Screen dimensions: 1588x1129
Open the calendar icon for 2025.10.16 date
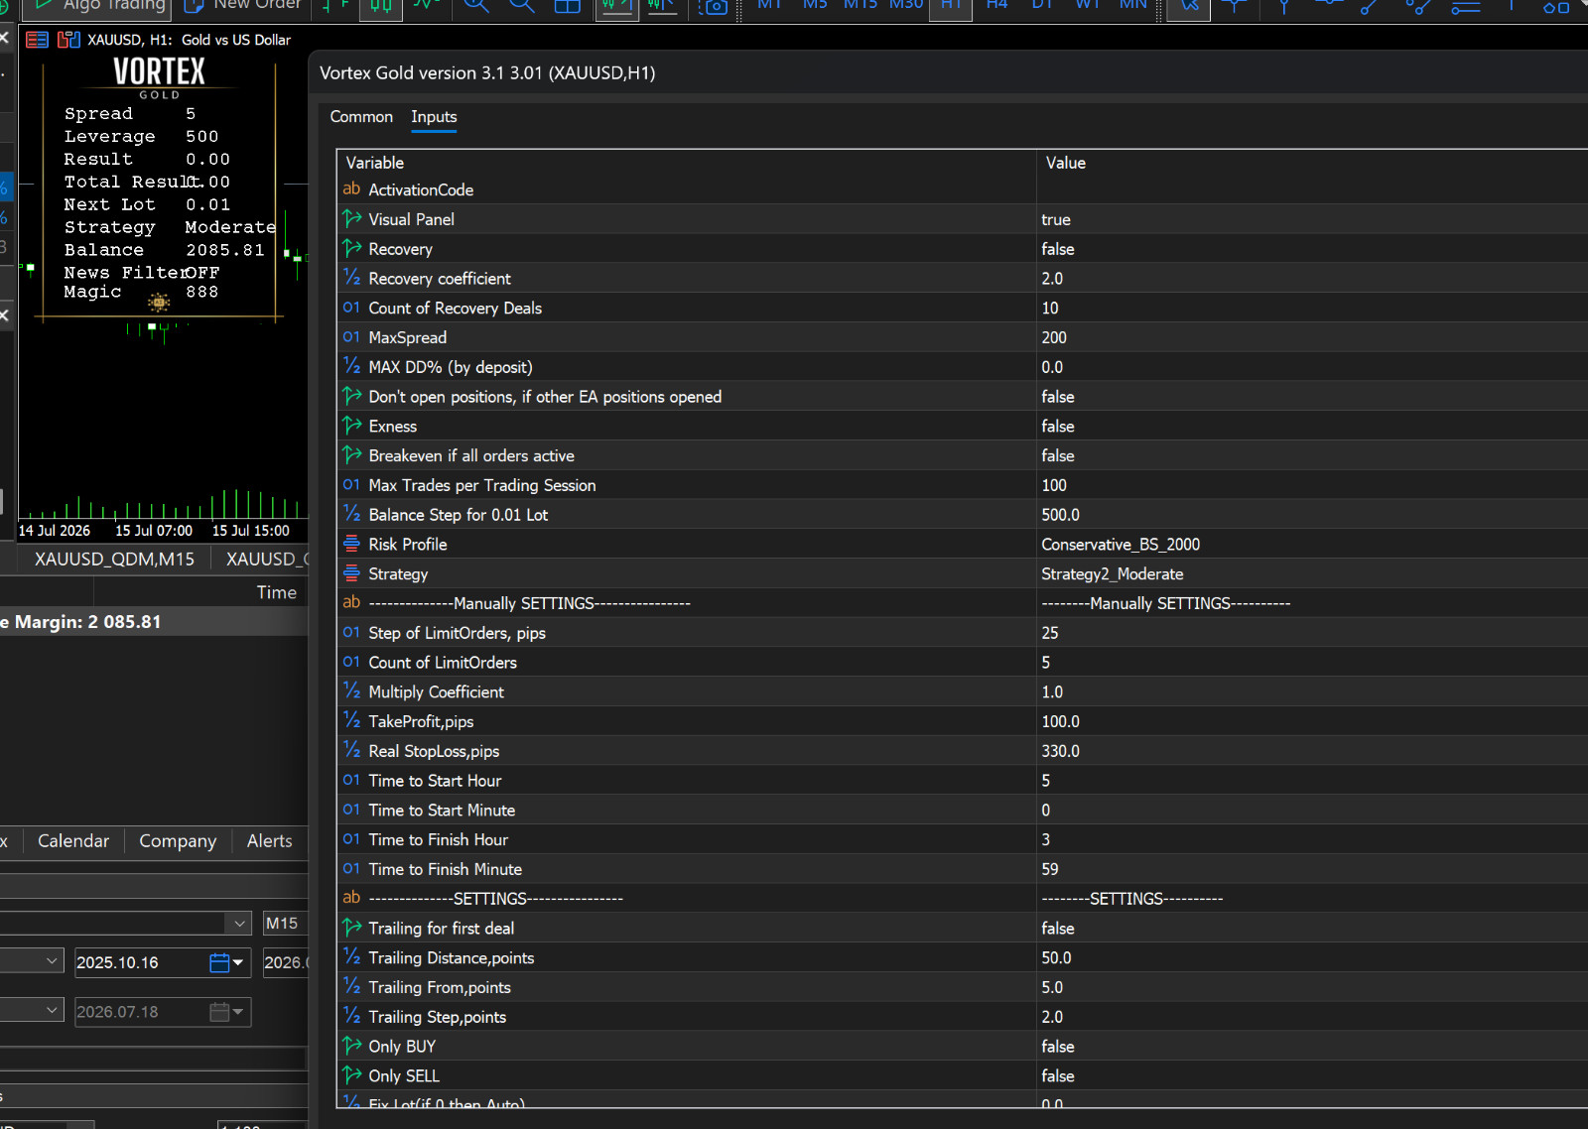tap(219, 962)
